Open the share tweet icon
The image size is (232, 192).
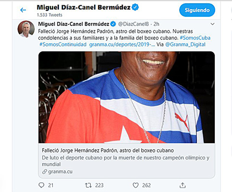tap(183, 185)
